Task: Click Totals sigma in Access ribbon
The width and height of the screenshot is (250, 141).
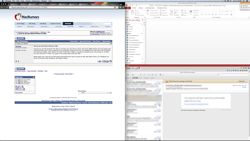Action: (184, 11)
